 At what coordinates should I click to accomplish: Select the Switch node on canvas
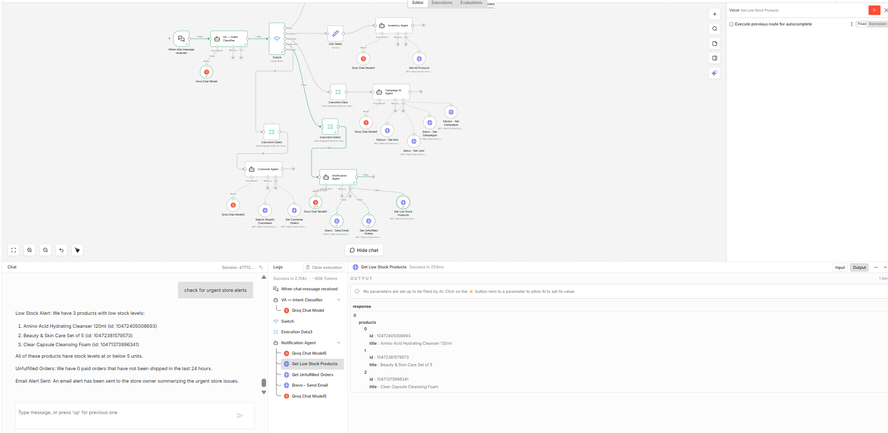pos(277,38)
